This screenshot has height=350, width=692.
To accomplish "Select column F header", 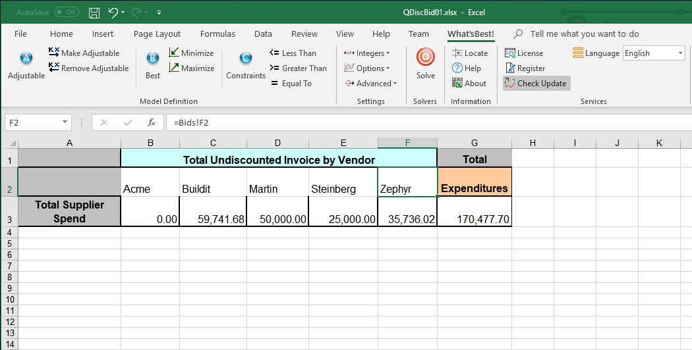I will tap(407, 143).
